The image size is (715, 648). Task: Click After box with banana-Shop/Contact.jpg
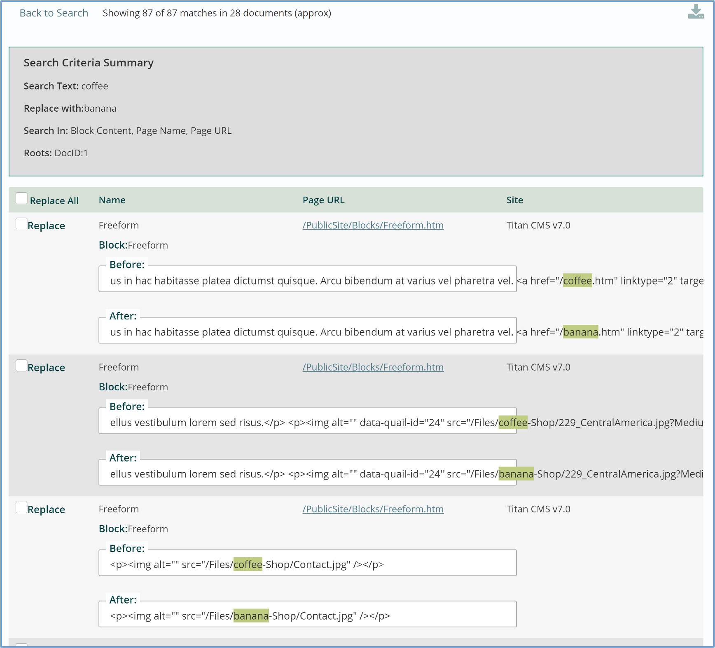[x=307, y=616]
